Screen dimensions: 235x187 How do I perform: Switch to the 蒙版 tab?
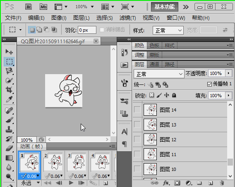coord(154,55)
